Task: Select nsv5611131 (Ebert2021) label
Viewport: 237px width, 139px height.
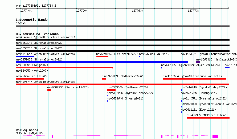Action: coord(198,110)
